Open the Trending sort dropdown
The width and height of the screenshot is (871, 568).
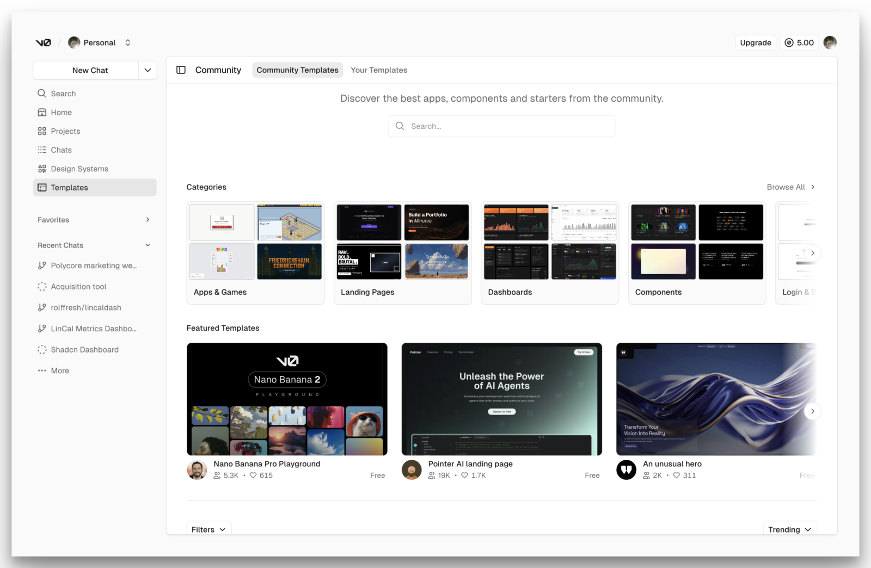[789, 529]
